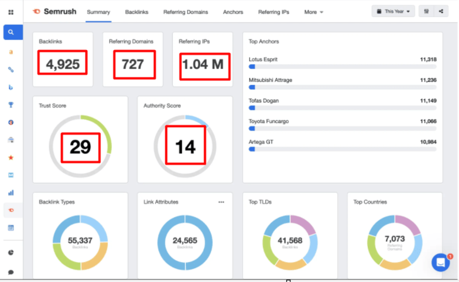The height and width of the screenshot is (282, 459).
Task: Open the storefront icon in sidebar
Action: pyautogui.click(x=11, y=140)
